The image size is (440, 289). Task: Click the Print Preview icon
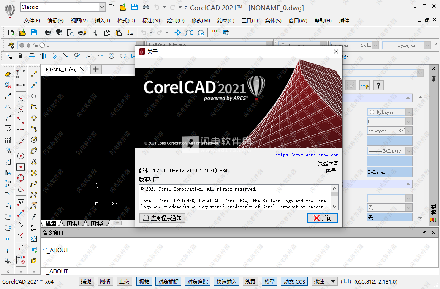tap(70, 33)
